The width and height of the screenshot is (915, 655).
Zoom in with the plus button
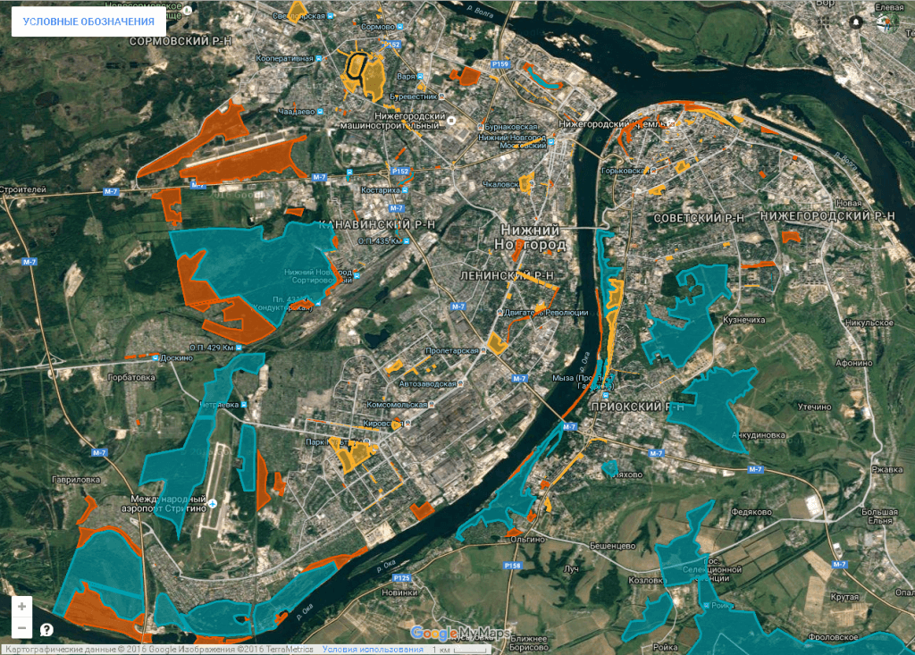tap(21, 606)
